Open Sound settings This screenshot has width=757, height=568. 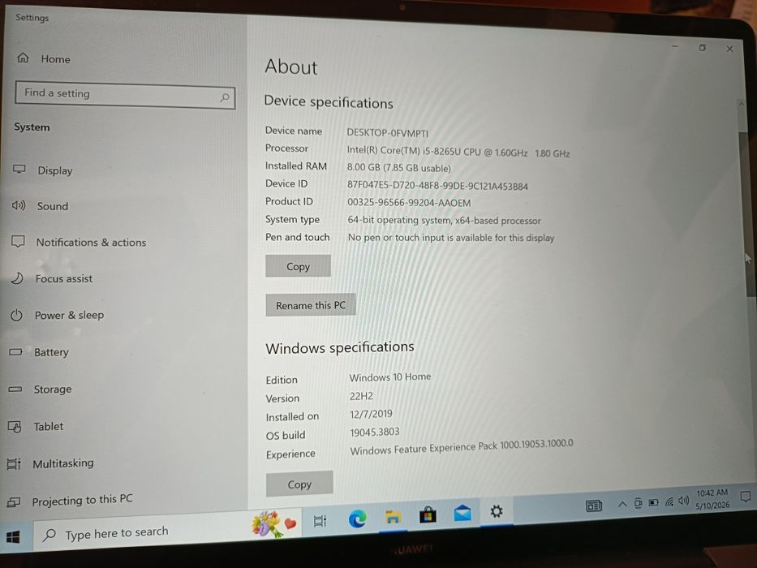40,206
